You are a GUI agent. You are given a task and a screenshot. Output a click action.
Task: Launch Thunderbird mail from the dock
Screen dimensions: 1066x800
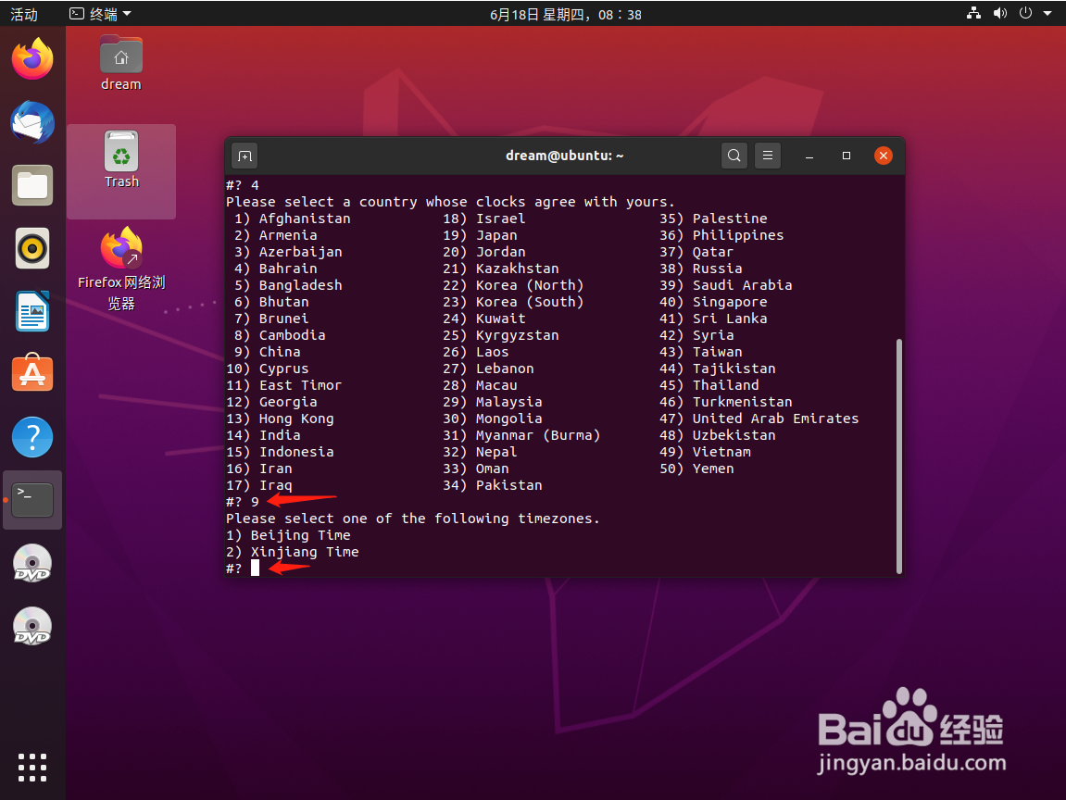(32, 122)
